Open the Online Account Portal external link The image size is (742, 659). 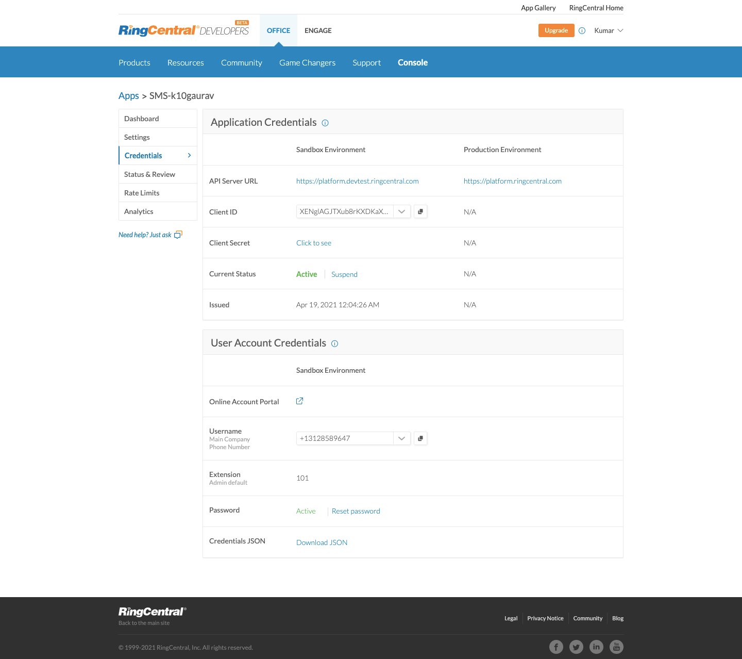pyautogui.click(x=299, y=401)
